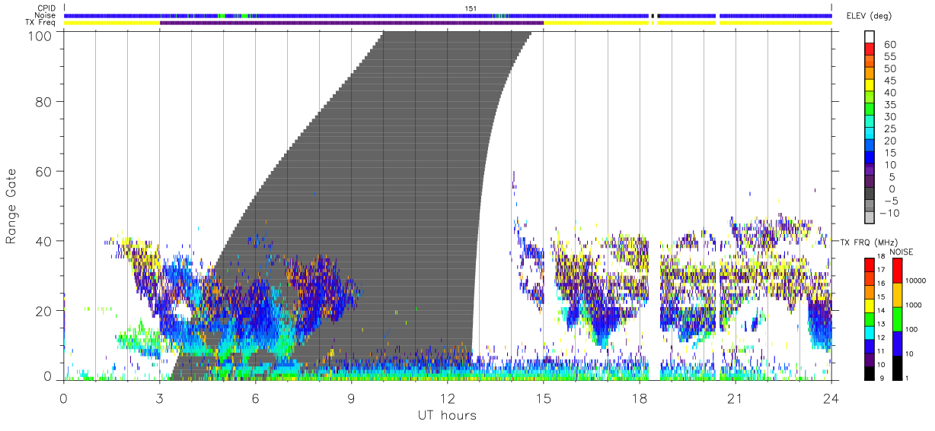Pick the lightest gray bottom ELEV segment
The height and width of the screenshot is (431, 935).
click(871, 219)
